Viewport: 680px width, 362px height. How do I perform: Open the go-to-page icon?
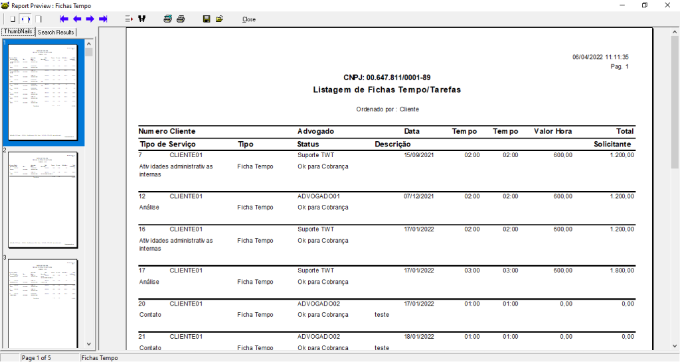point(129,19)
